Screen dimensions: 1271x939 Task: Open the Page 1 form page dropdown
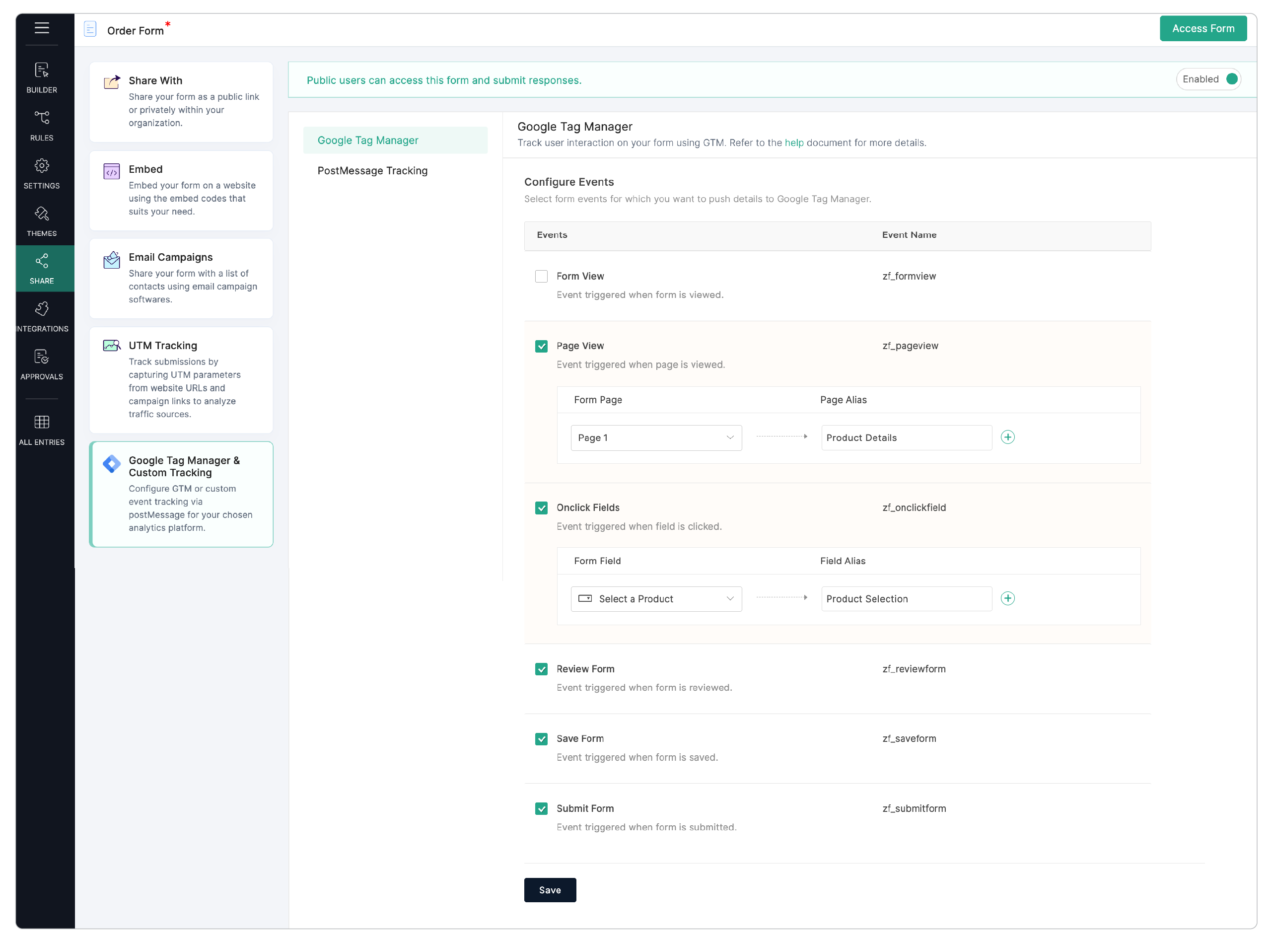[656, 437]
